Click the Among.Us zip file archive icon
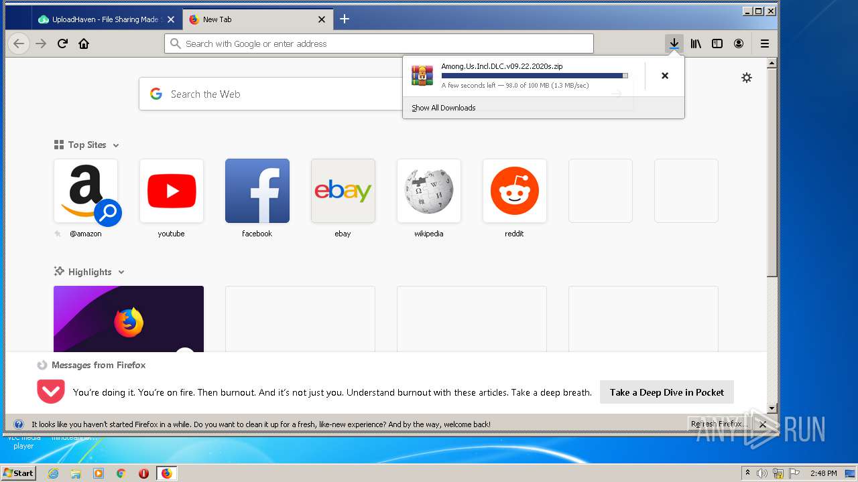This screenshot has height=482, width=858. coord(422,76)
